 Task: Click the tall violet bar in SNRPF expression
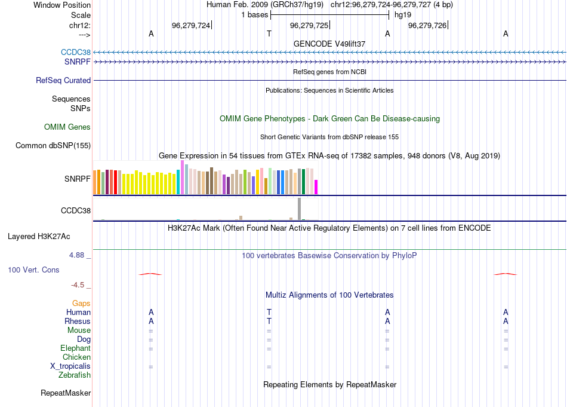pos(182,177)
